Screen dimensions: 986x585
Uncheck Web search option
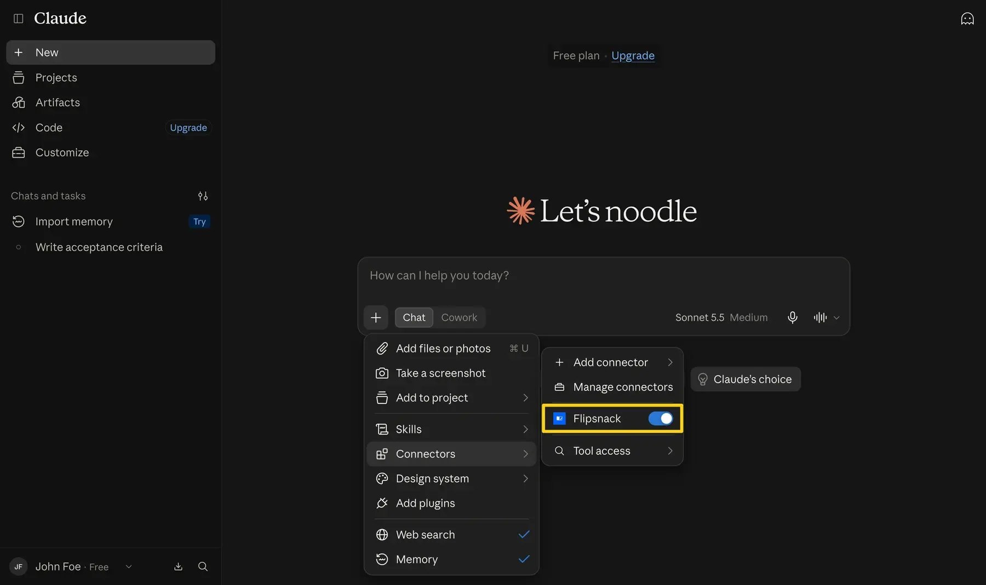[x=452, y=535]
